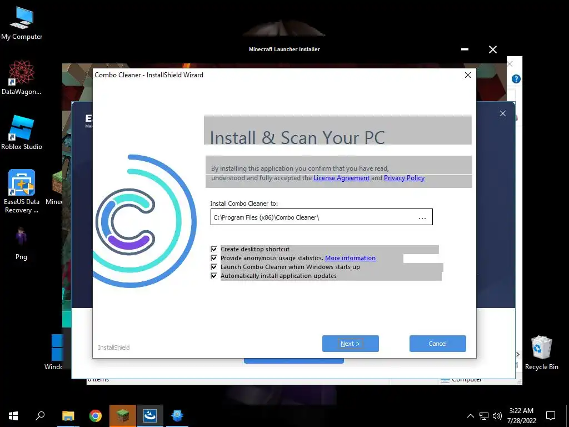This screenshot has width=569, height=427.
Task: Click the network icon in system tray
Action: click(484, 416)
